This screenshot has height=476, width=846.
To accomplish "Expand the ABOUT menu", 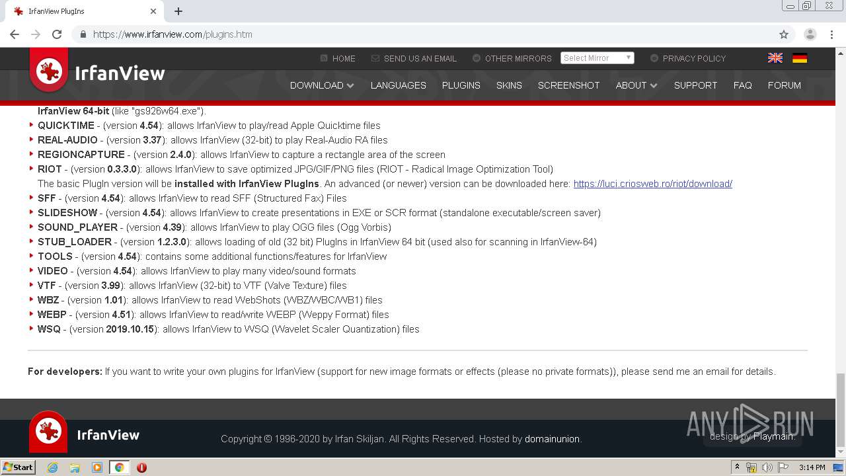I will coord(636,85).
